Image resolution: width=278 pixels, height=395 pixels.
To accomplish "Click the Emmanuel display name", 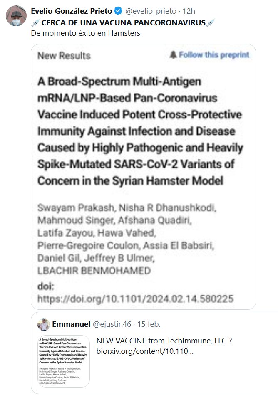I will coord(70,324).
